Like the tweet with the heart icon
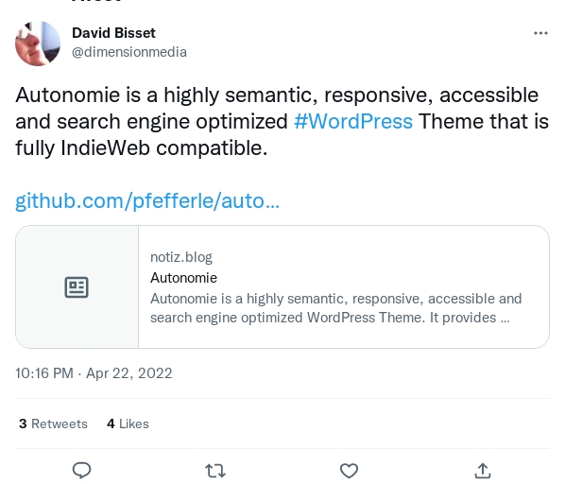 349,471
